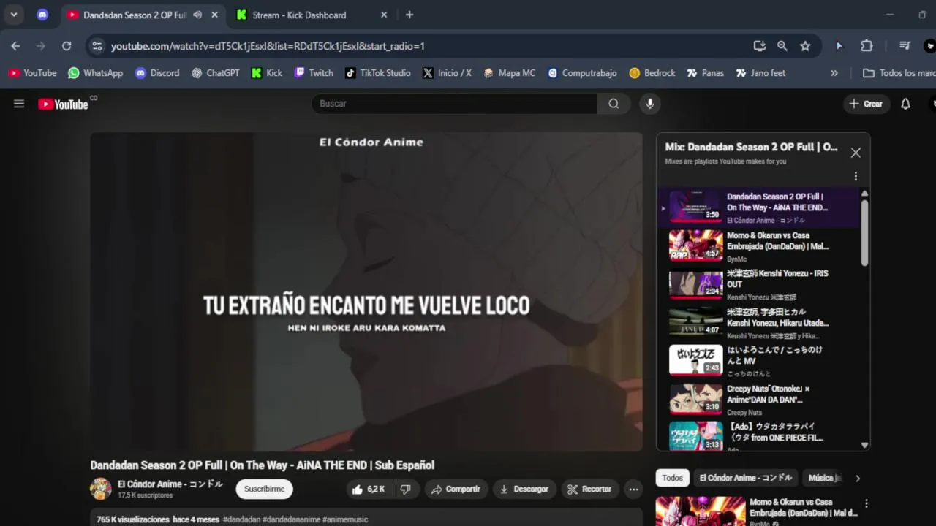Image resolution: width=936 pixels, height=526 pixels.
Task: Close the Dandadan YouTube tab
Action: pyautogui.click(x=214, y=15)
